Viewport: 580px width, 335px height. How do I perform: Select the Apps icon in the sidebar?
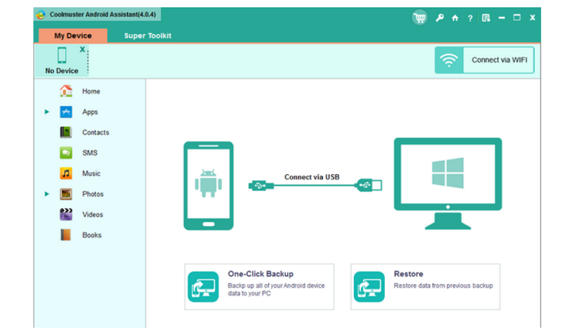coord(66,111)
